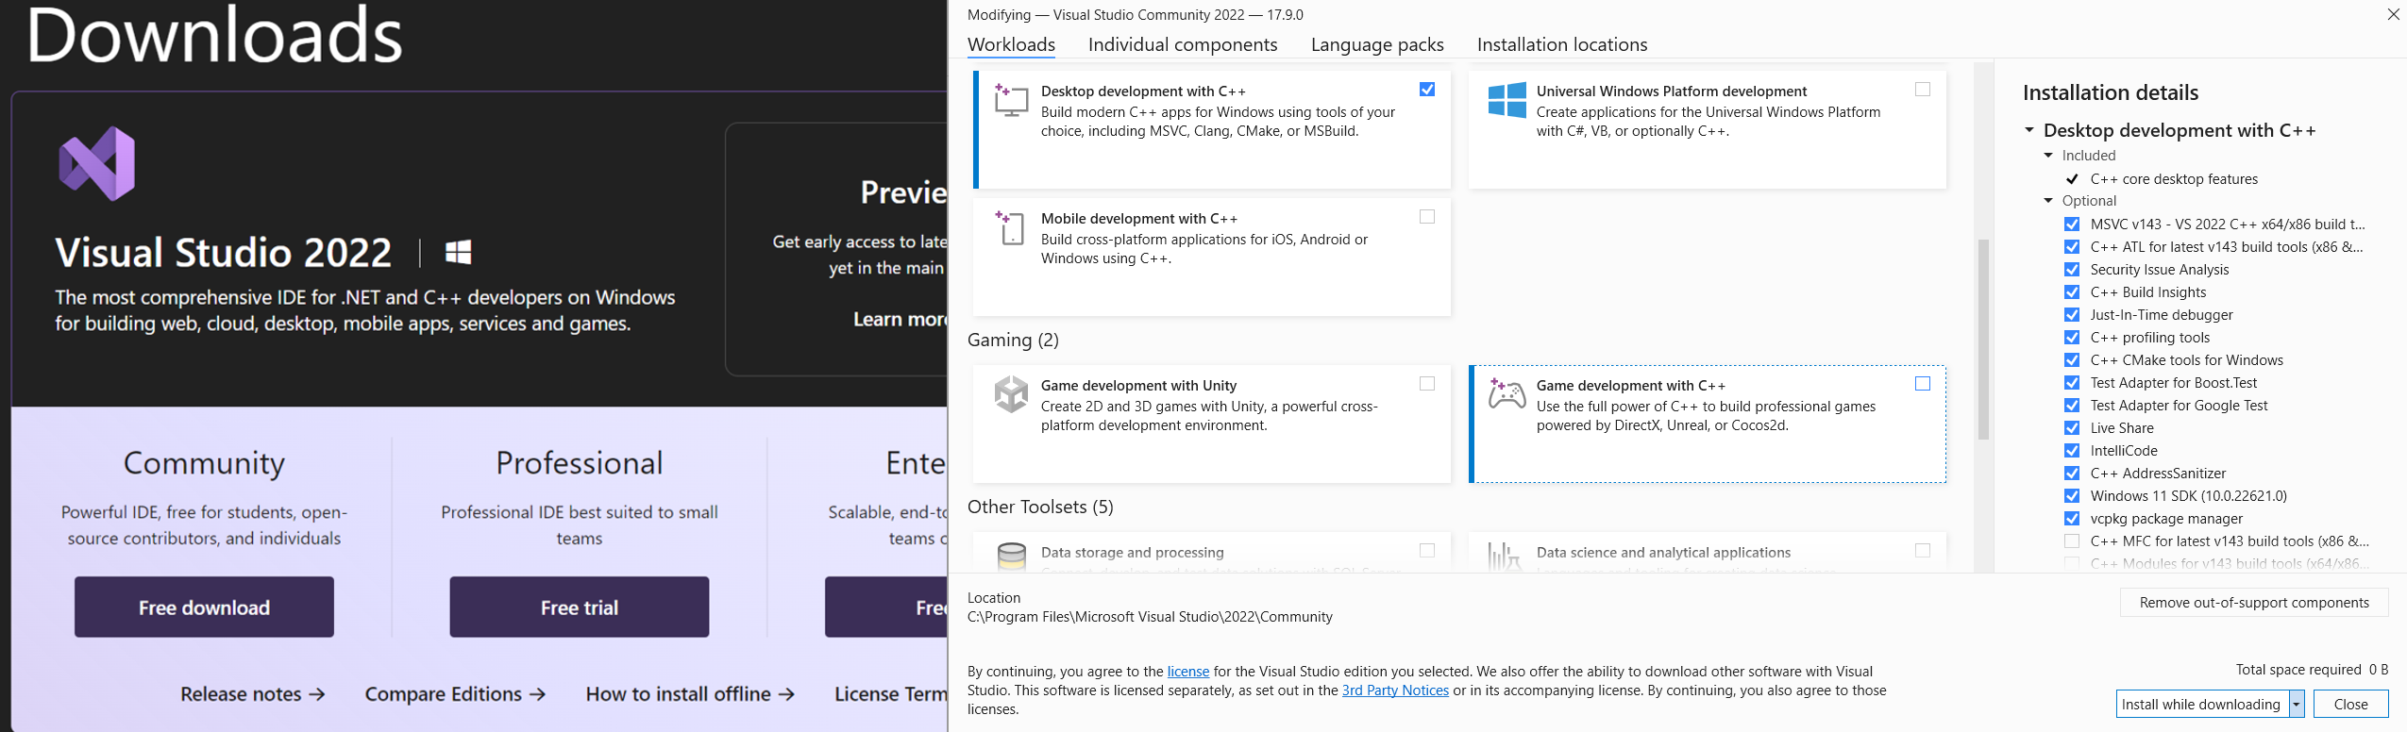The image size is (2407, 732).
Task: Switch to Individual components tab
Action: click(1183, 44)
